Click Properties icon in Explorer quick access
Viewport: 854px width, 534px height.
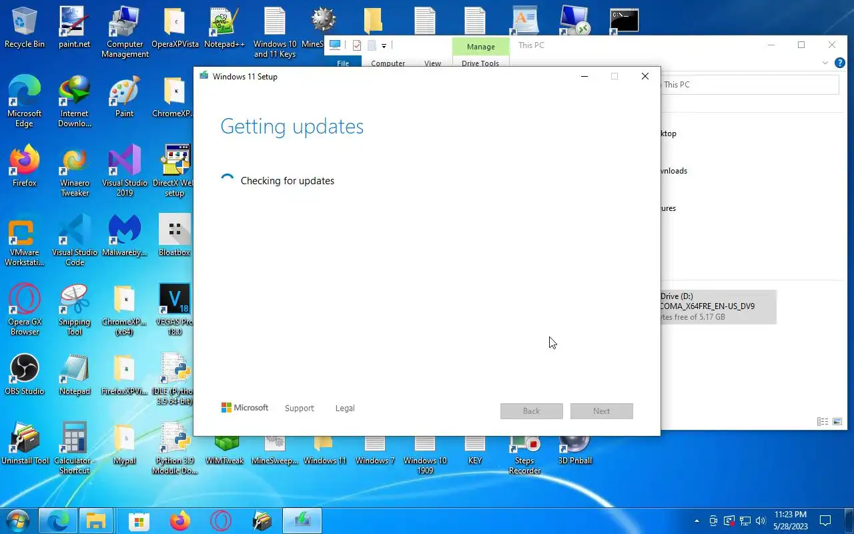click(x=357, y=45)
